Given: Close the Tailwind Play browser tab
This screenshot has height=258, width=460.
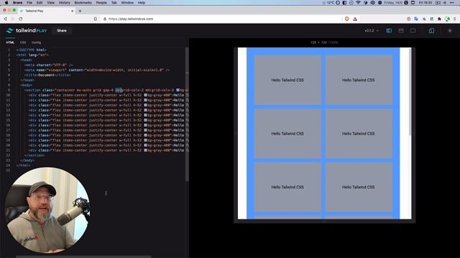Looking at the screenshot, I should 73,11.
